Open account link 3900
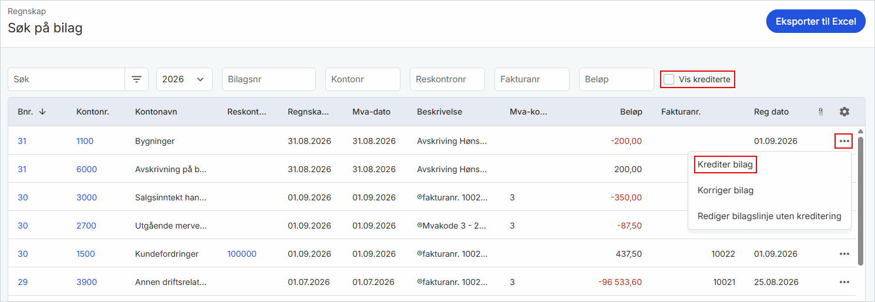This screenshot has width=875, height=302. (86, 282)
